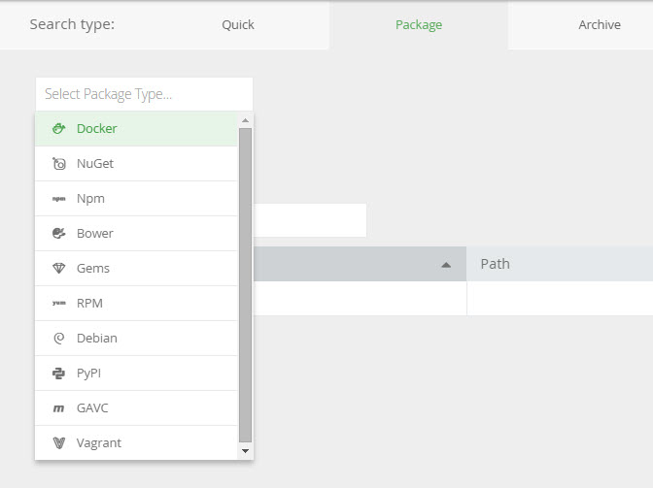
Task: Switch to the Quick search tab
Action: pos(237,24)
